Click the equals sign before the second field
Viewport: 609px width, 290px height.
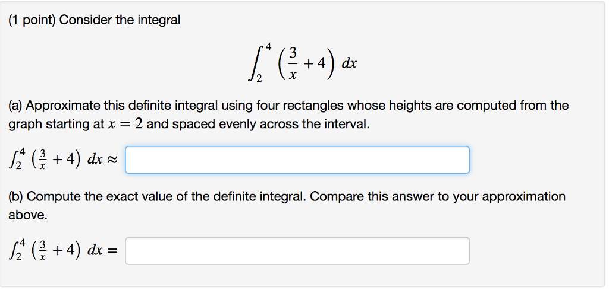(112, 252)
